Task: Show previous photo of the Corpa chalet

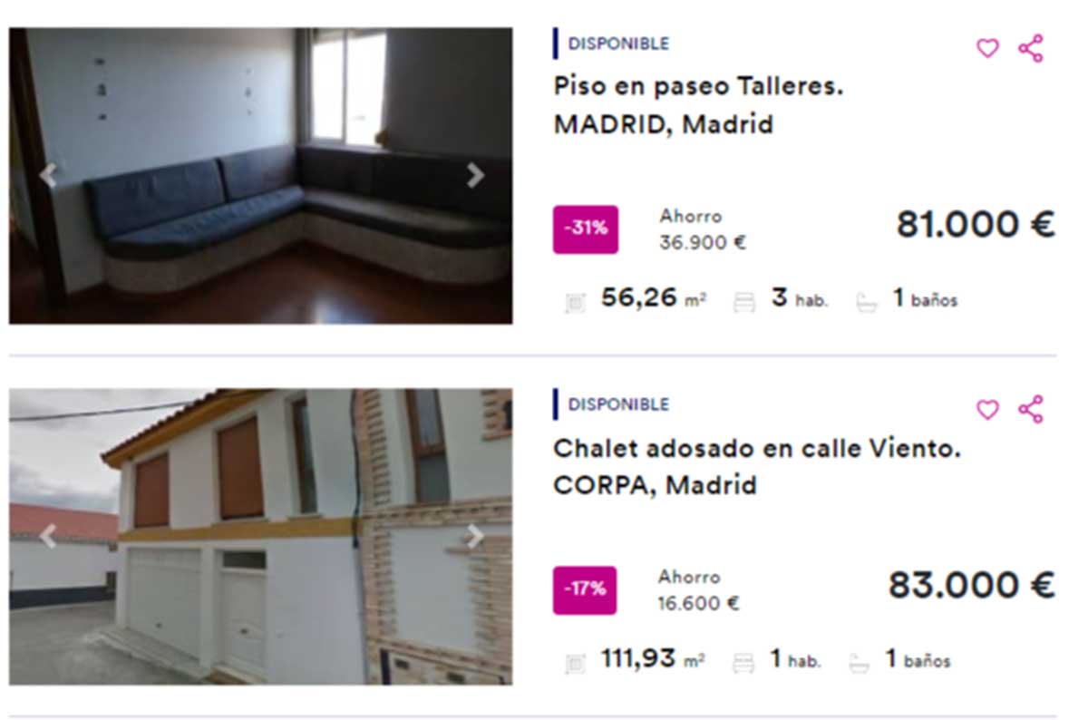Action: coord(47,537)
